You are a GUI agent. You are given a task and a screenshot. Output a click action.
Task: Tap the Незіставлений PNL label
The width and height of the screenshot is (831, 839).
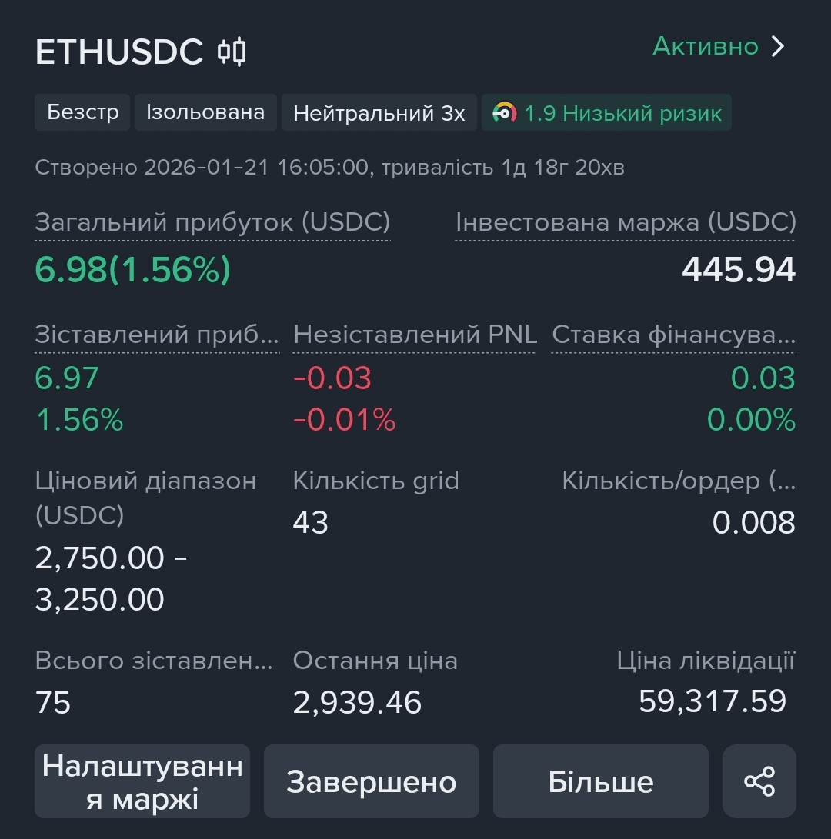(x=414, y=335)
